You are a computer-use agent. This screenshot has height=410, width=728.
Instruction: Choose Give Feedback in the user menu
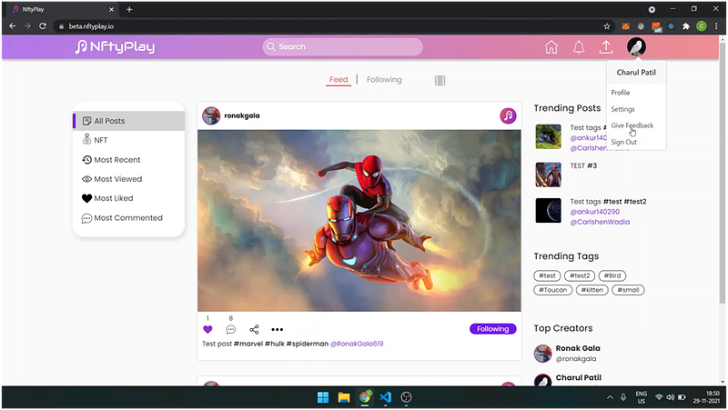[x=632, y=125]
